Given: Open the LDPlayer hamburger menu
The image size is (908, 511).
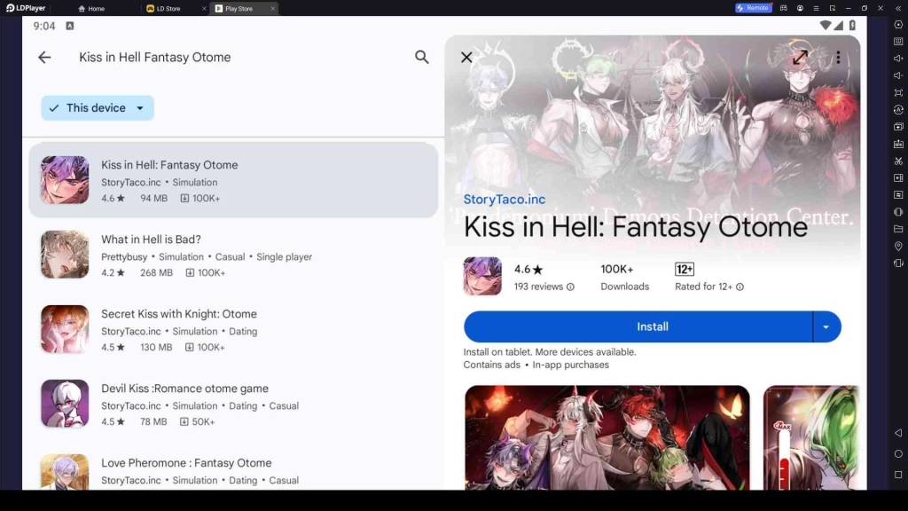Looking at the screenshot, I should pyautogui.click(x=816, y=8).
